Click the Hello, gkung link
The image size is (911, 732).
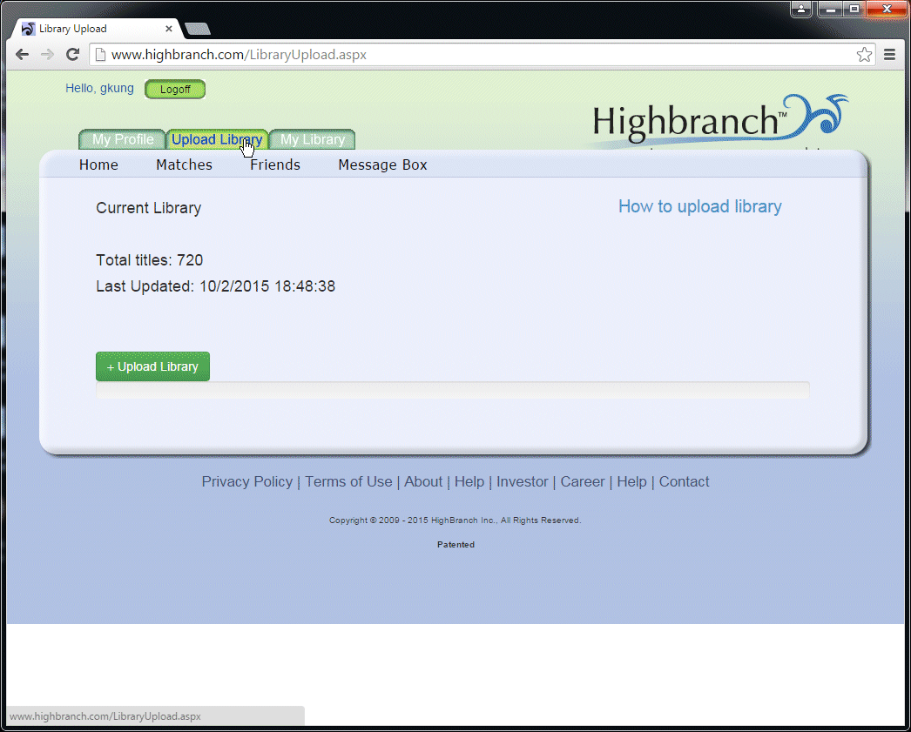coord(99,88)
